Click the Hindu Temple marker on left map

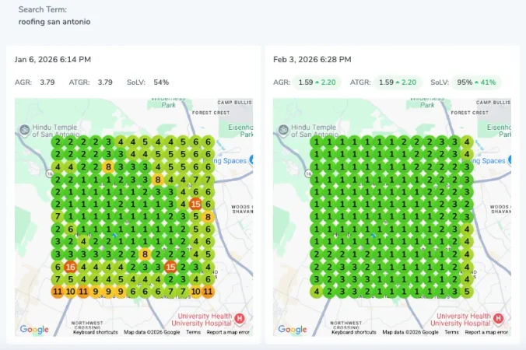pyautogui.click(x=24, y=130)
